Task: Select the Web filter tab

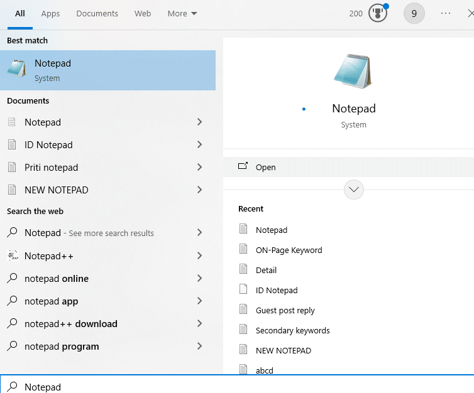Action: tap(143, 13)
